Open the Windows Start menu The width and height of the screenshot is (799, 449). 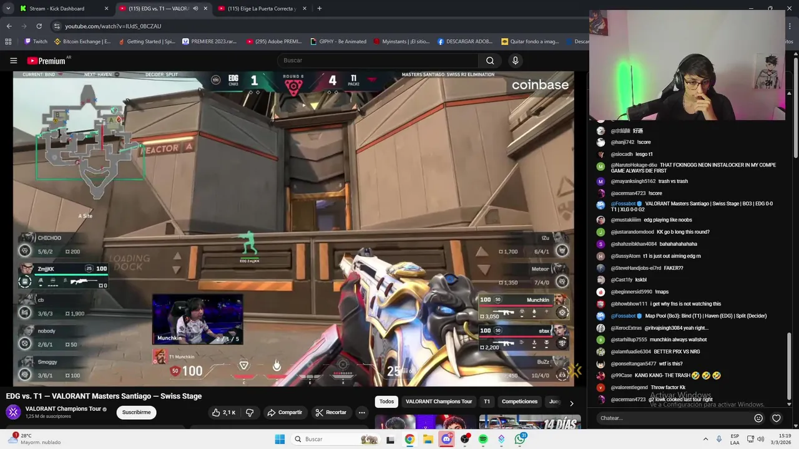[280, 439]
